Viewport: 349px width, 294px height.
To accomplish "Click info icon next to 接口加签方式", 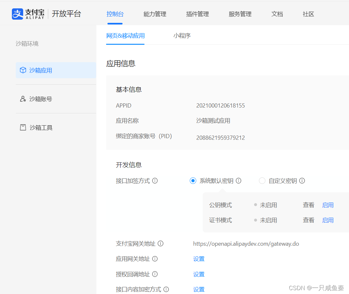I will pos(155,181).
